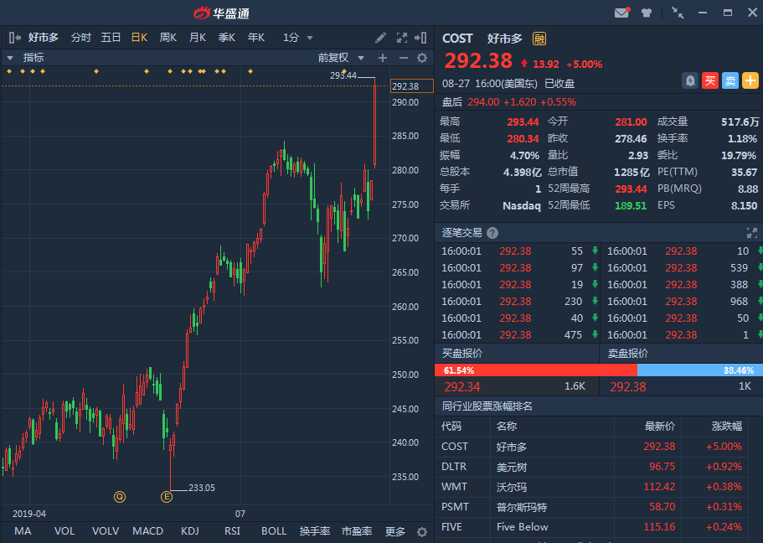Toggle the BOLL indicator
Viewport: 763px width, 543px height.
pos(274,531)
